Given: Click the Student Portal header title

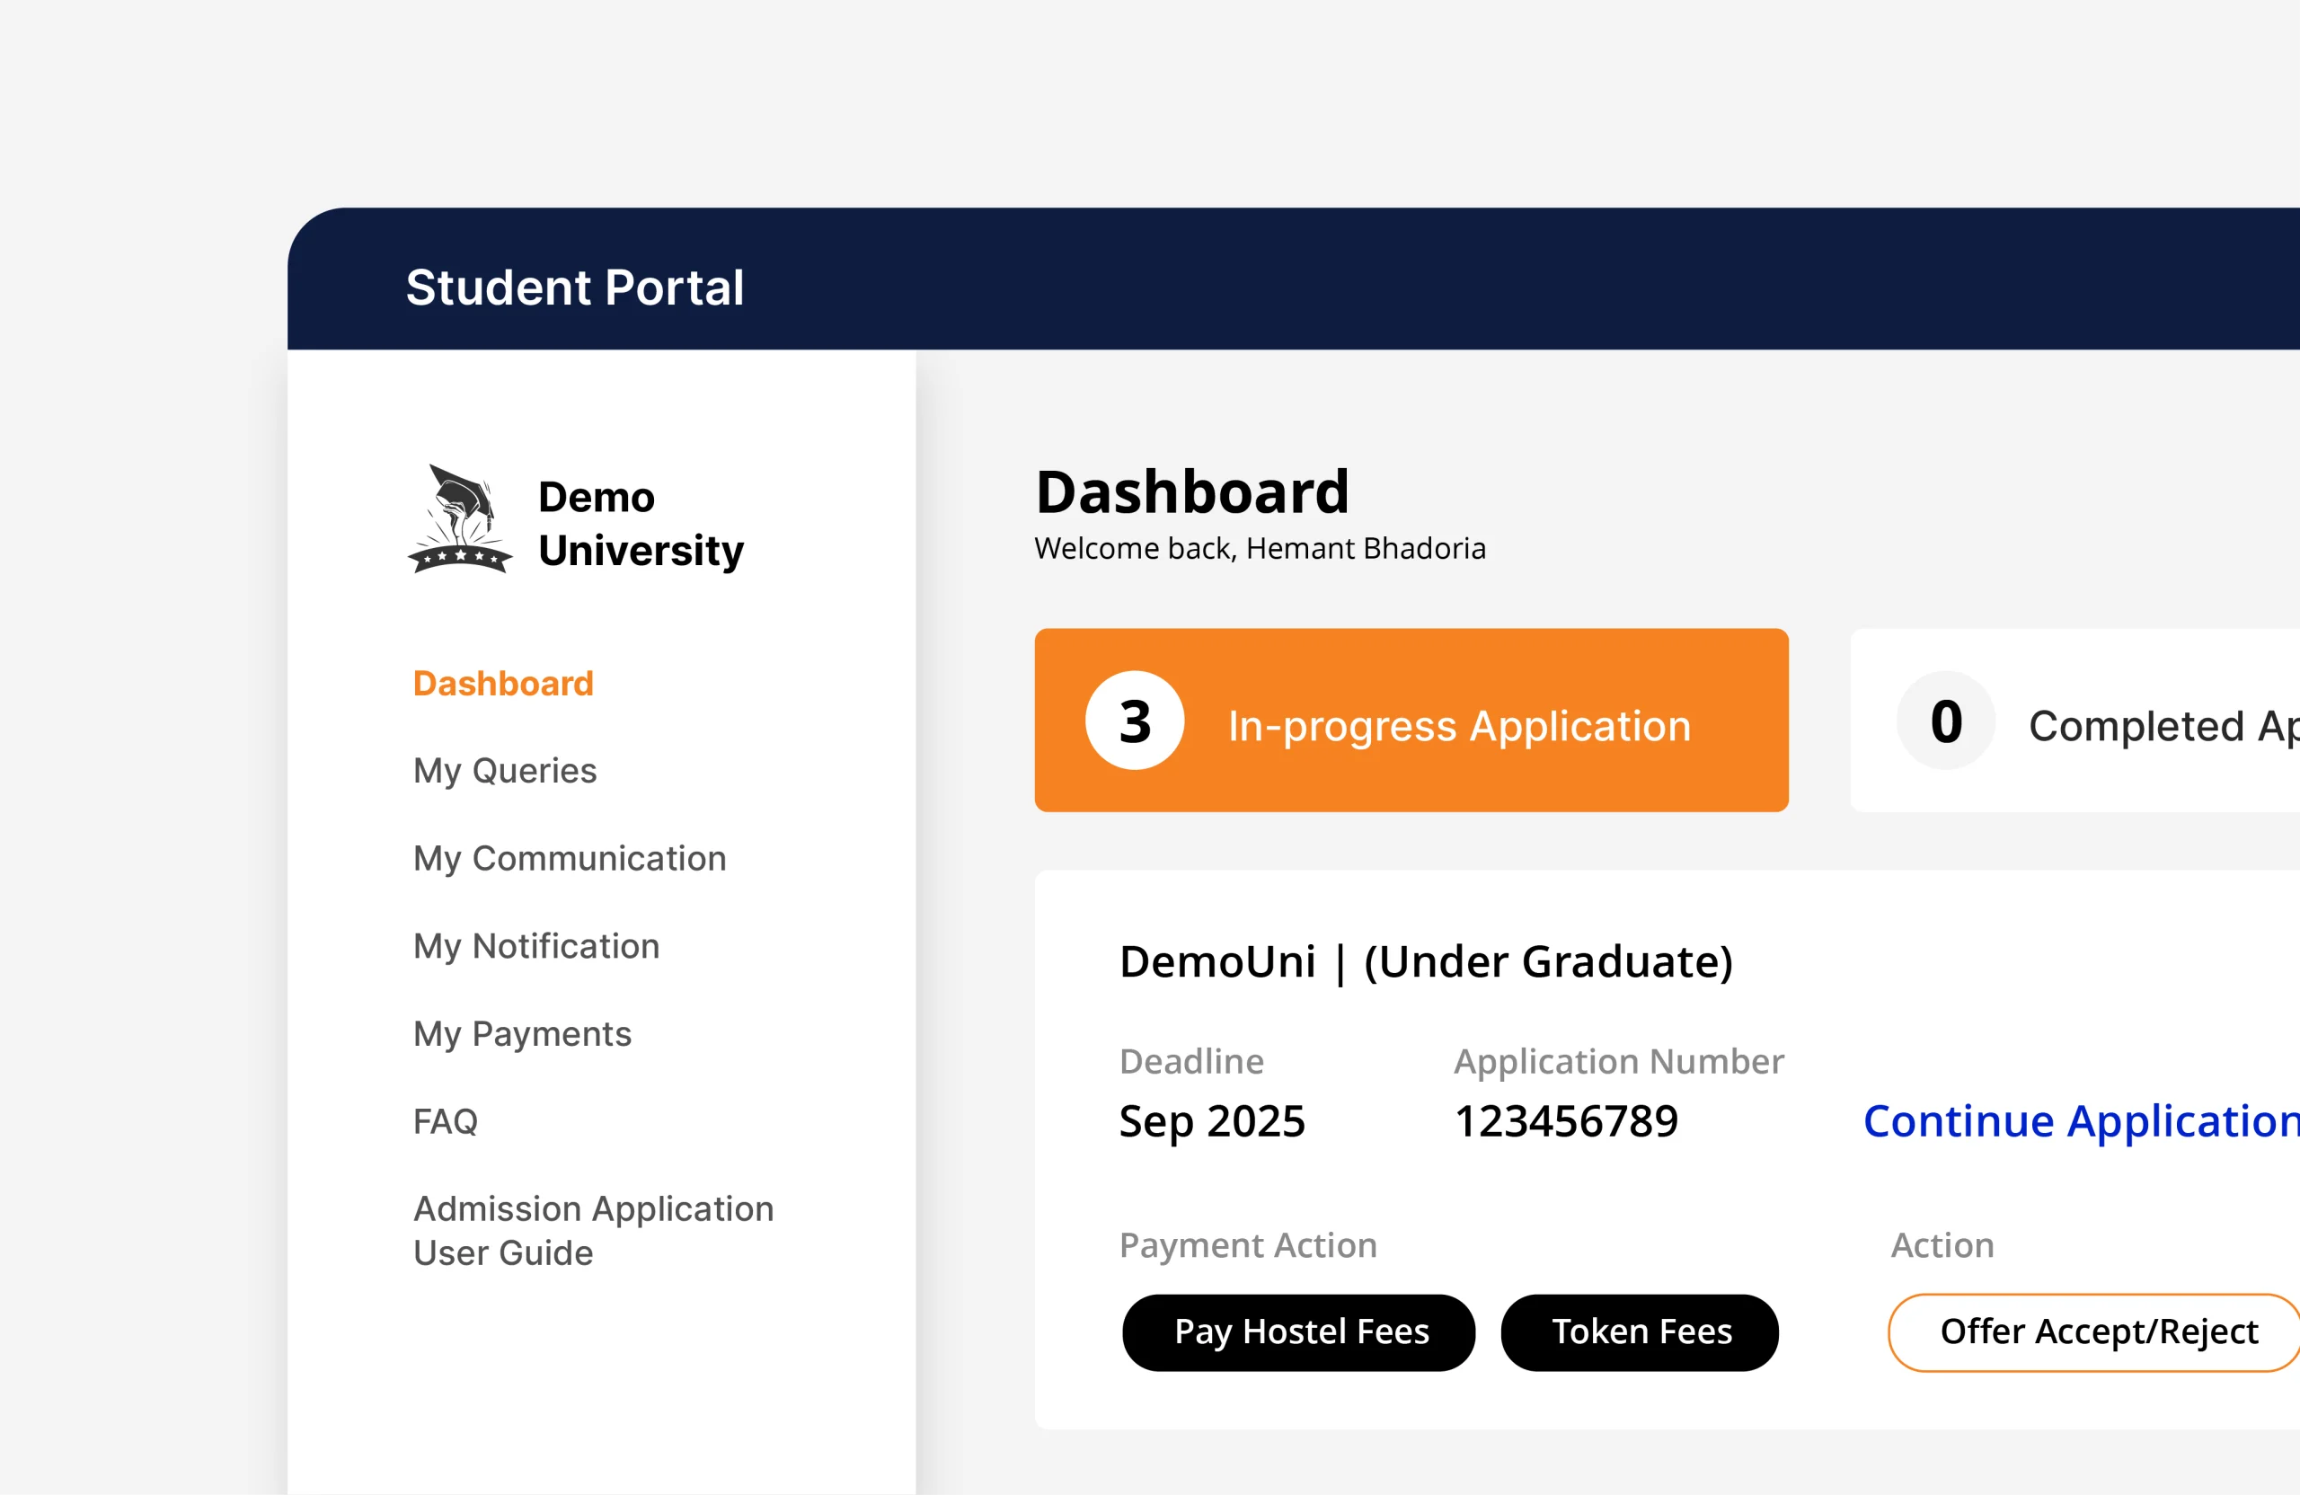Looking at the screenshot, I should [575, 287].
